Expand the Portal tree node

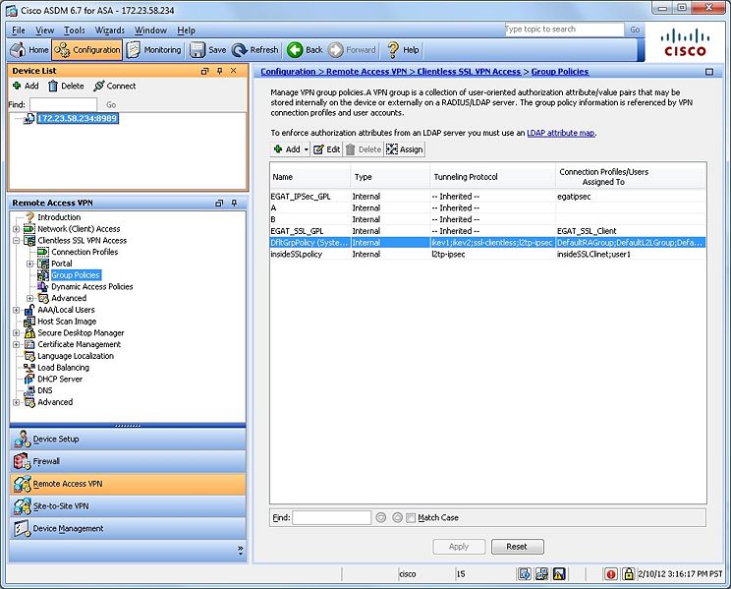point(30,264)
